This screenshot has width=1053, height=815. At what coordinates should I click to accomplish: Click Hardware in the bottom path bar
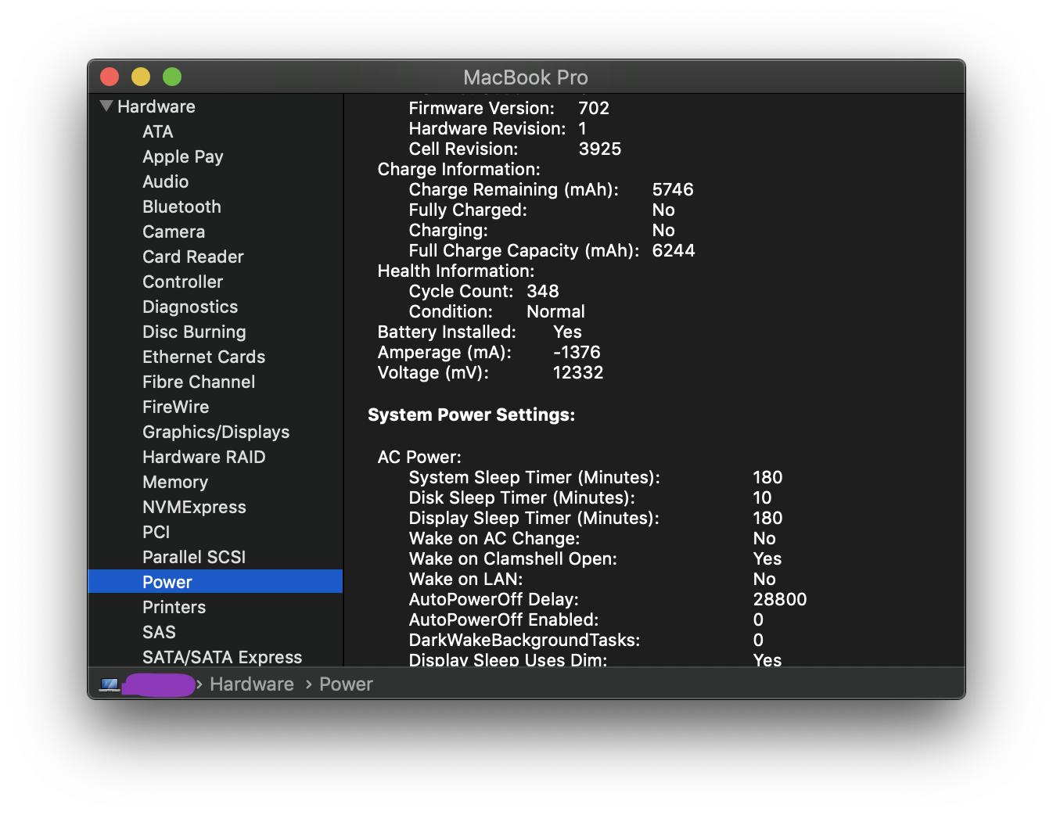tap(252, 684)
